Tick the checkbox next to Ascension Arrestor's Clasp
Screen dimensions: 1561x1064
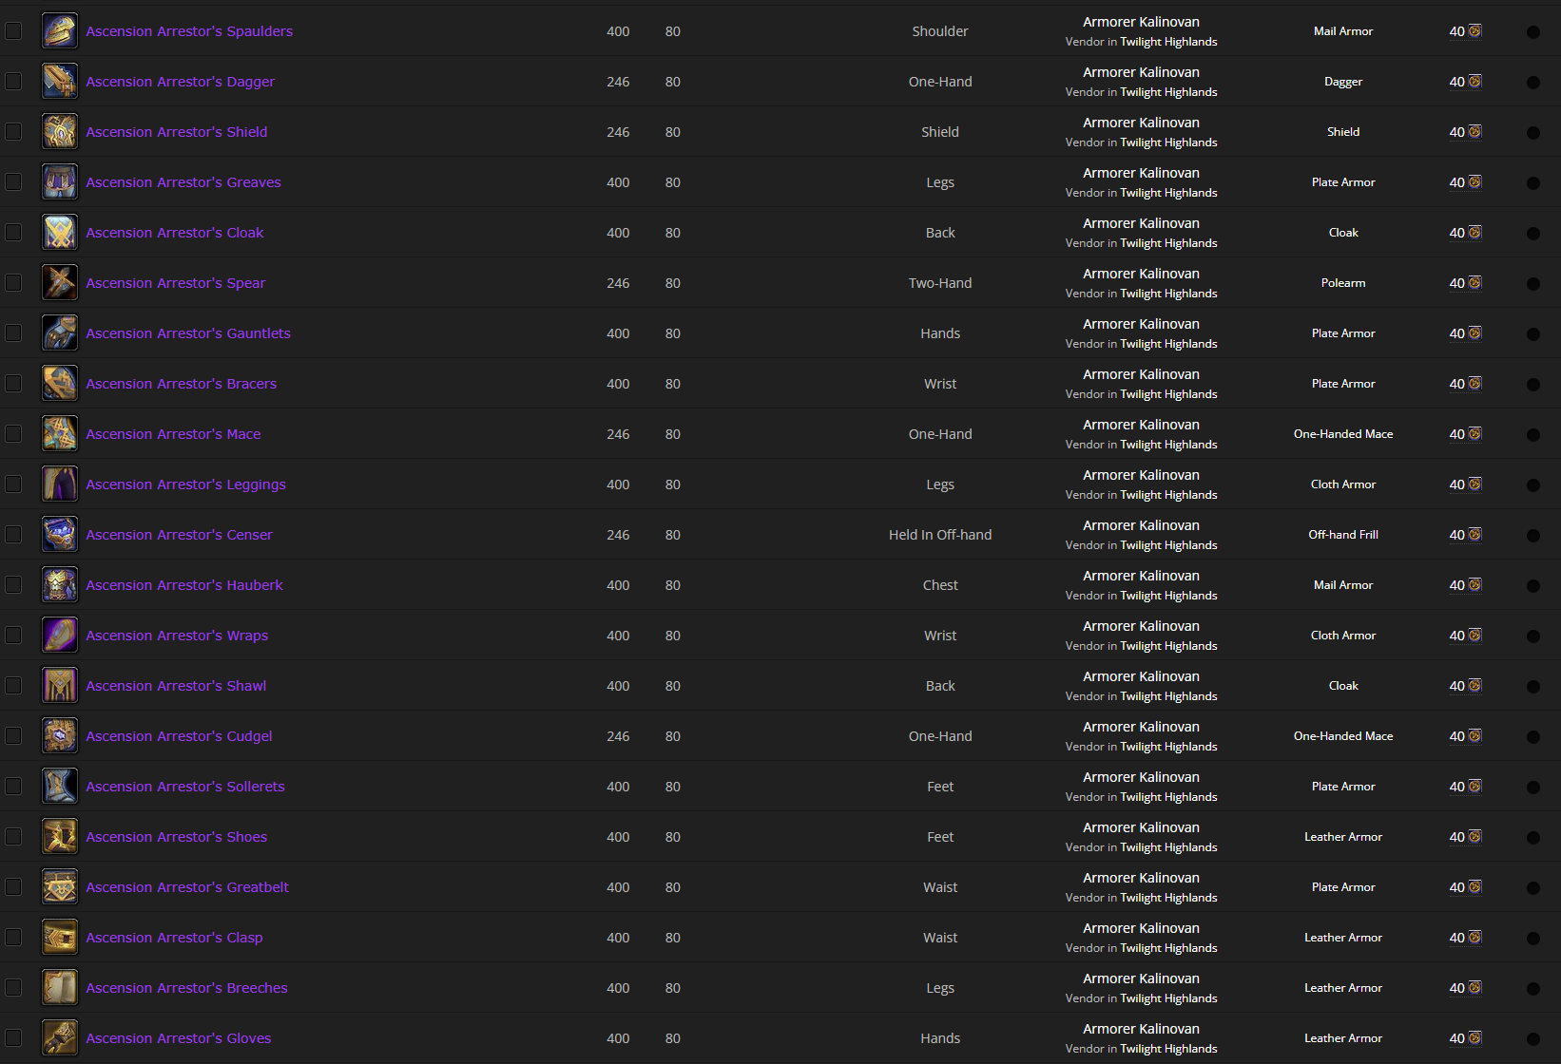click(13, 937)
